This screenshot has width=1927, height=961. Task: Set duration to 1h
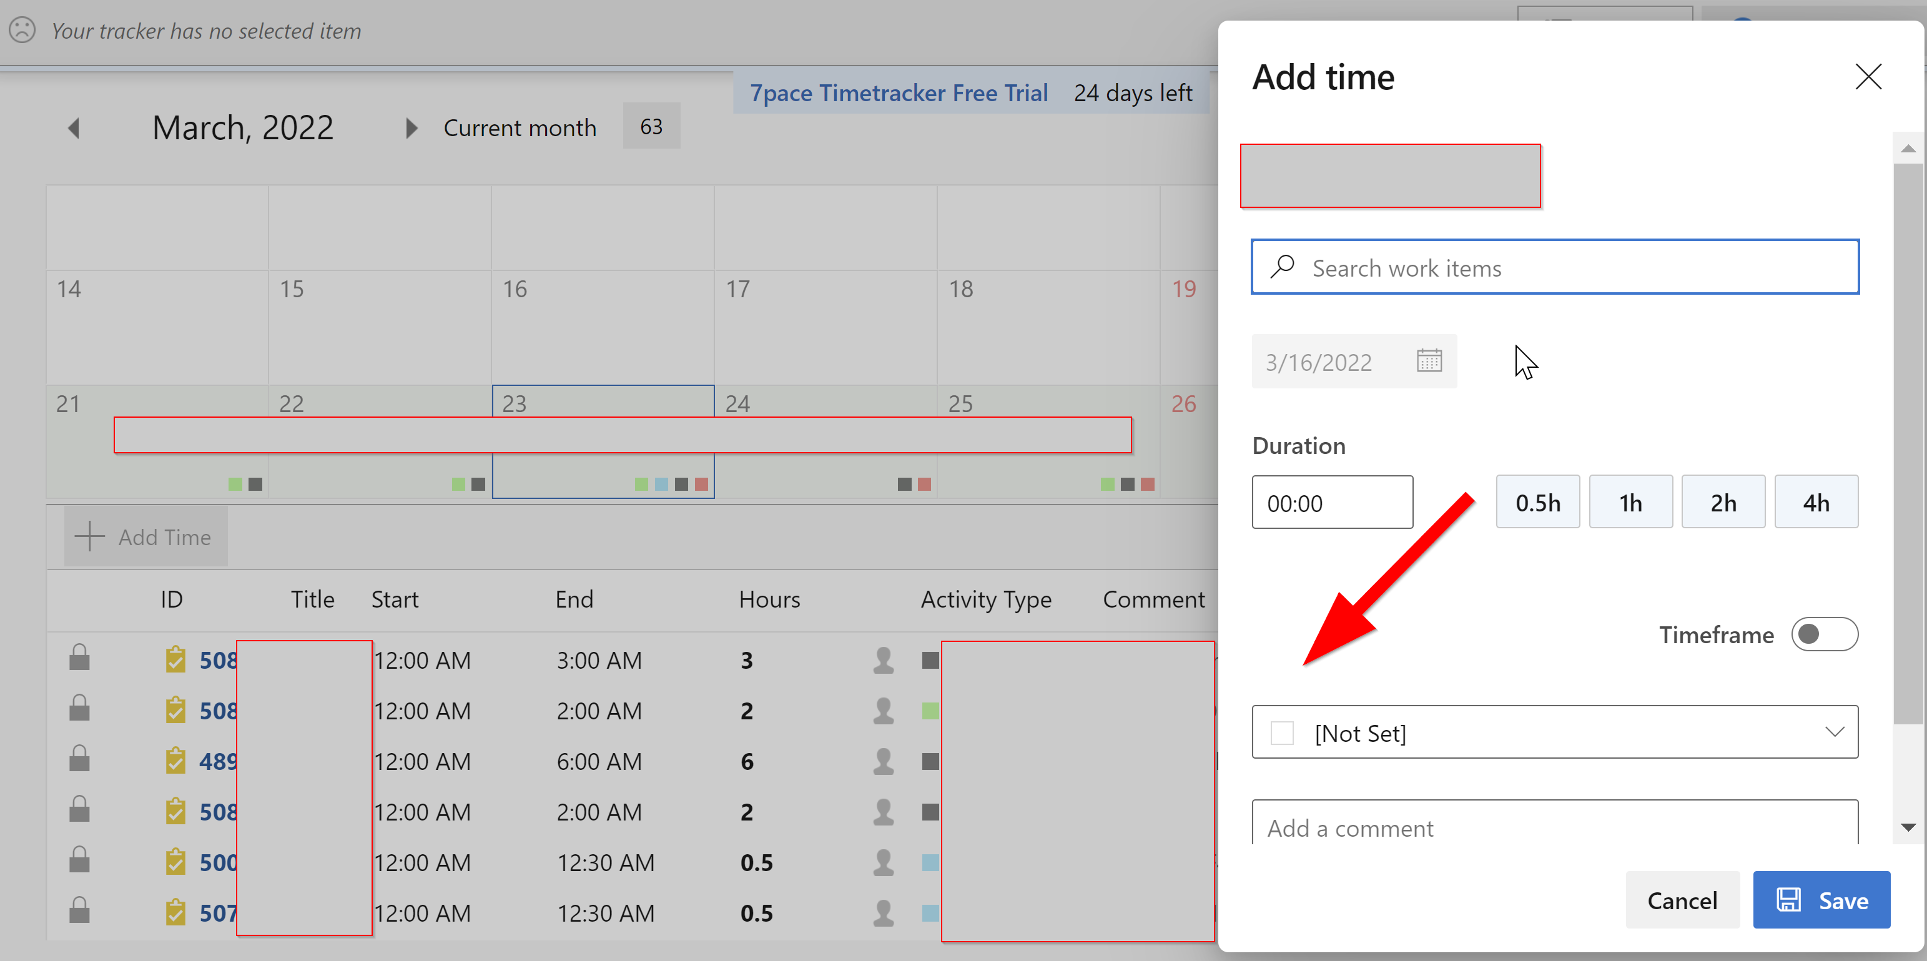coord(1630,502)
